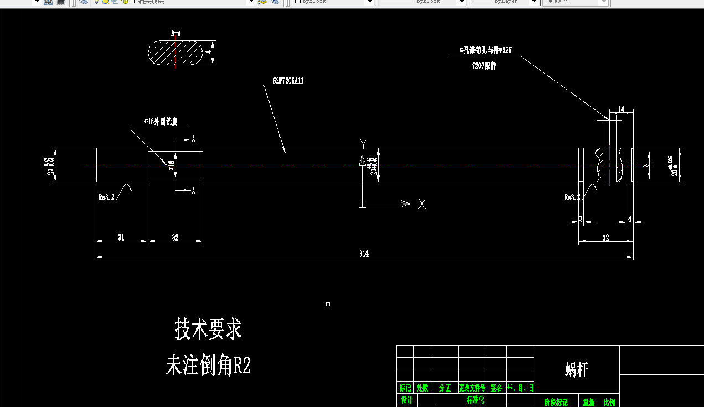704x407 pixels.
Task: Expand the ByBlock linetype dropdown
Action: tap(461, 3)
